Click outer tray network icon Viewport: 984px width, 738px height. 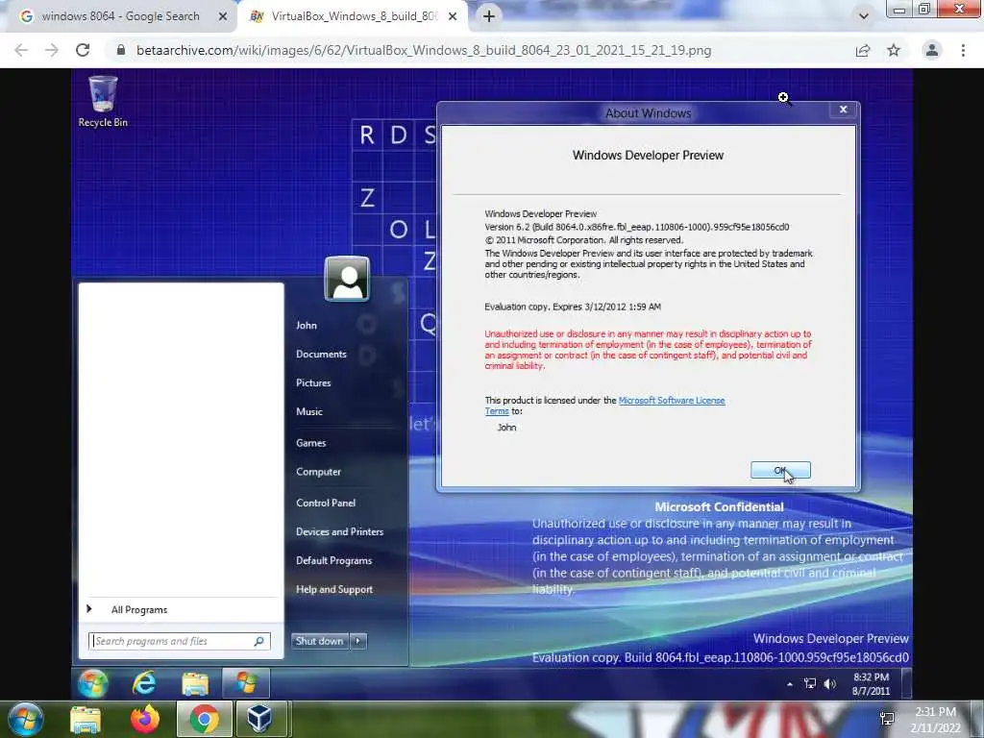click(887, 719)
